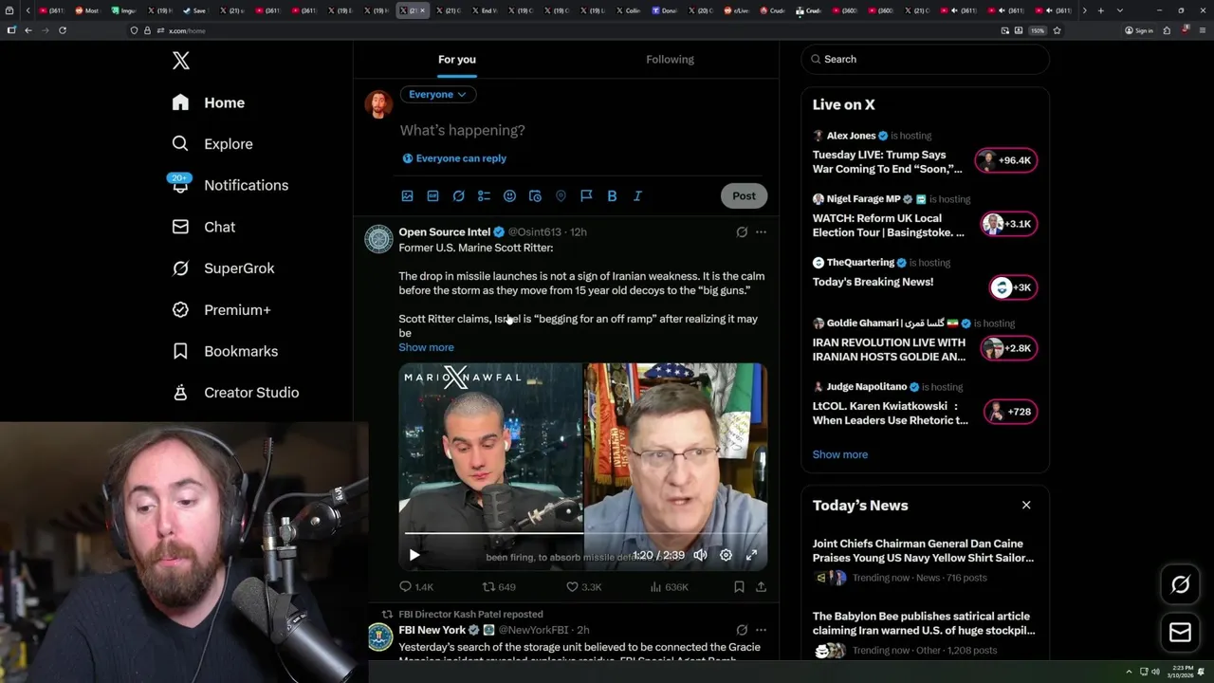Open the floating messages button
Viewport: 1214px width, 683px height.
pyautogui.click(x=1180, y=633)
